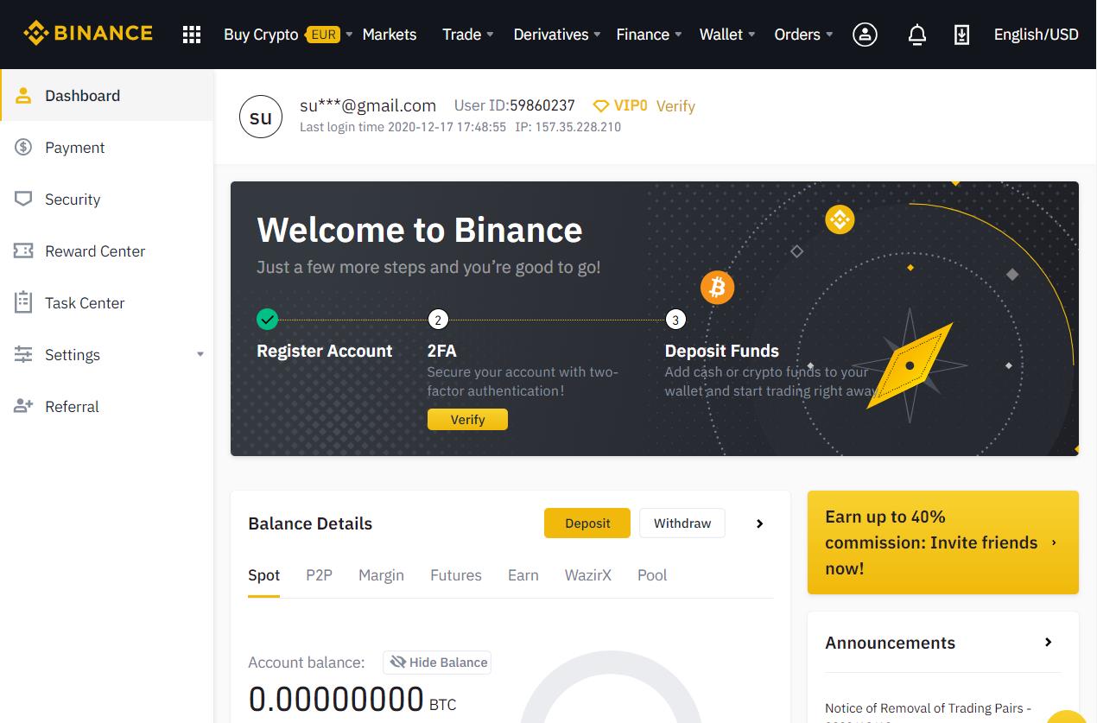This screenshot has height=723, width=1097.
Task: Click the VIP diamond icon
Action: (601, 105)
